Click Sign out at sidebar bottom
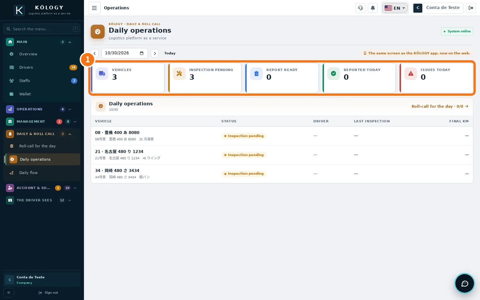 (48, 293)
